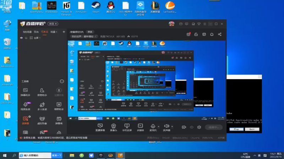Add 直播屏幕 screen capture source

tap(100, 127)
